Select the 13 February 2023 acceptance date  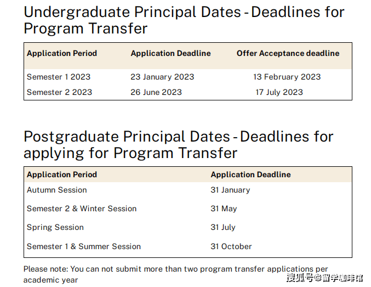tap(287, 77)
